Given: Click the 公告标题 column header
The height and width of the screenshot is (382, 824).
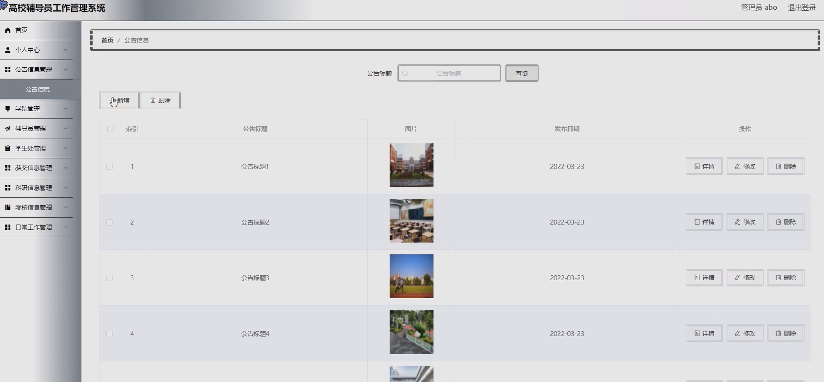Looking at the screenshot, I should click(x=255, y=129).
